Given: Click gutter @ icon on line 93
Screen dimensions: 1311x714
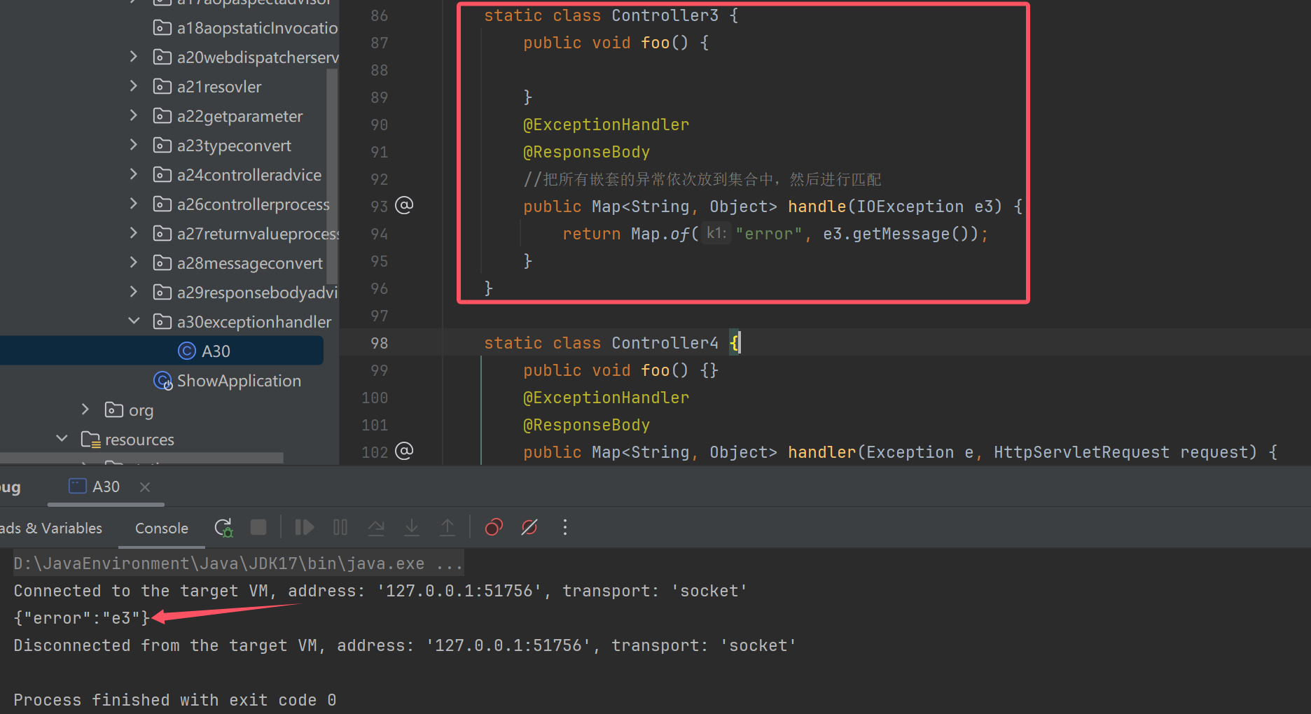Looking at the screenshot, I should pyautogui.click(x=404, y=205).
